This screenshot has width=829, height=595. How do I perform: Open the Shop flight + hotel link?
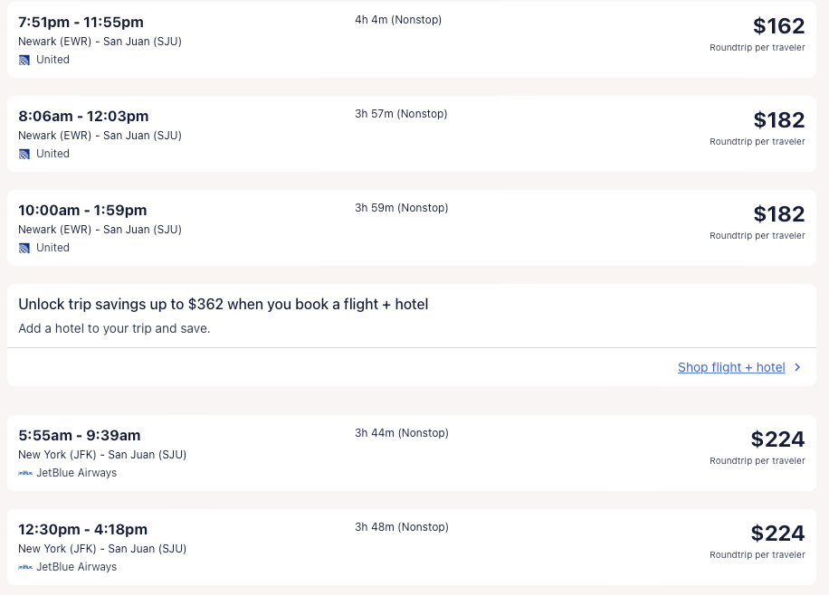(731, 367)
